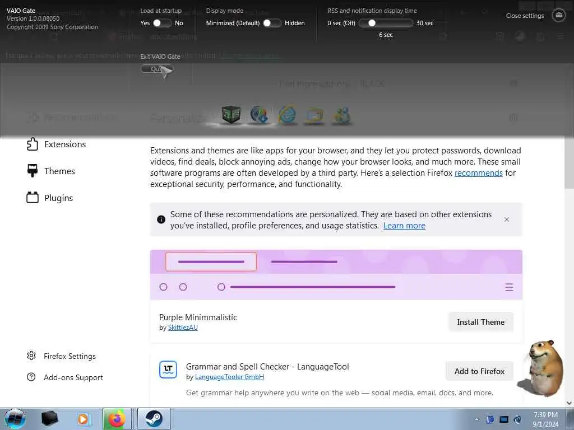
Task: Switch to Firefox in the taskbar
Action: (x=117, y=419)
